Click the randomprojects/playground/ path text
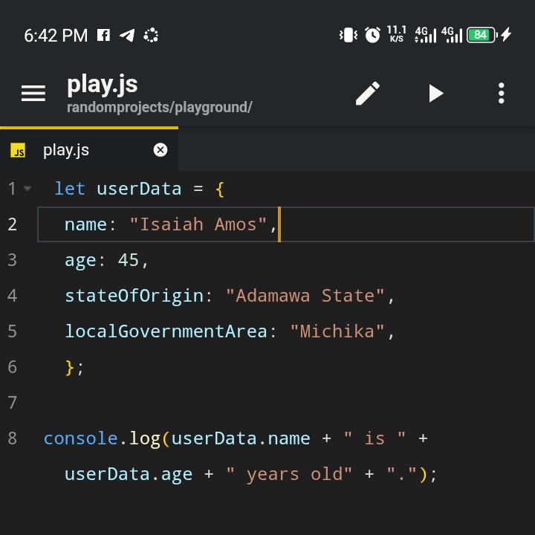This screenshot has height=535, width=535. [x=159, y=108]
